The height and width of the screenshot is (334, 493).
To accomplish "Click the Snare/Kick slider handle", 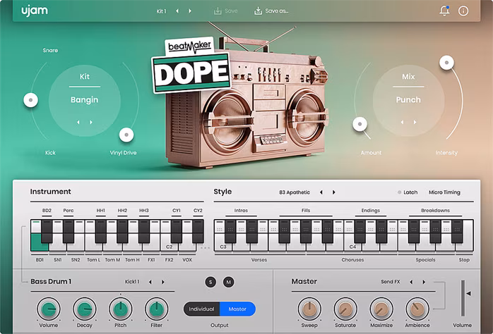I will click(x=31, y=100).
